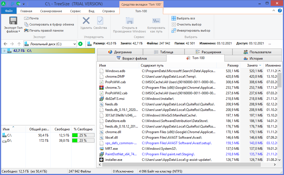This screenshot has width=284, height=175.
Task: Click the C:\ drive icon in drive list
Action: click(4, 135)
